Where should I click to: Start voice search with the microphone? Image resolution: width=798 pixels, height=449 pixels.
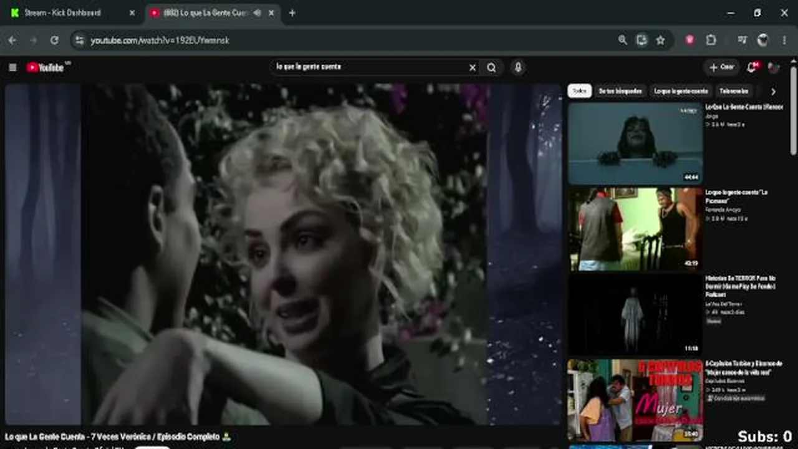[x=517, y=67]
